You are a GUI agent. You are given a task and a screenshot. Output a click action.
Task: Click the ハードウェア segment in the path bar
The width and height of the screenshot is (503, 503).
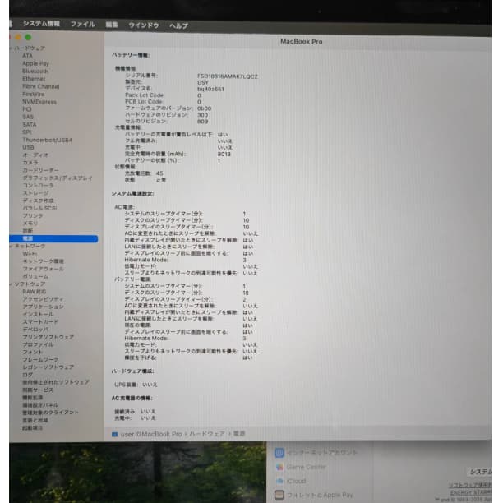207,434
